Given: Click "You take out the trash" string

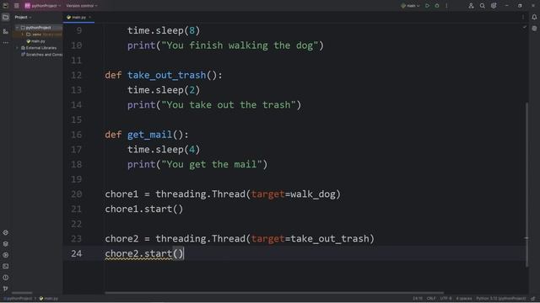Looking at the screenshot, I should coord(229,104).
